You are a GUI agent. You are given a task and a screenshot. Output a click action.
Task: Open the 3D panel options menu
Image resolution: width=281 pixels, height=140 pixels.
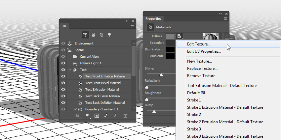[132, 26]
